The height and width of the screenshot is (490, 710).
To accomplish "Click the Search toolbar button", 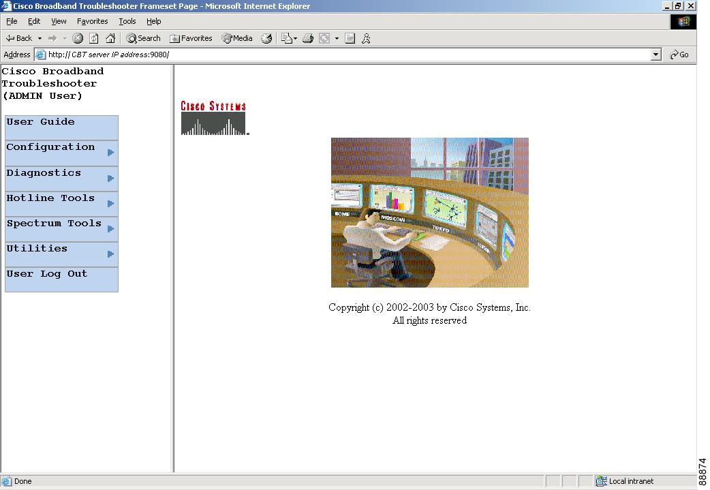I will 144,38.
